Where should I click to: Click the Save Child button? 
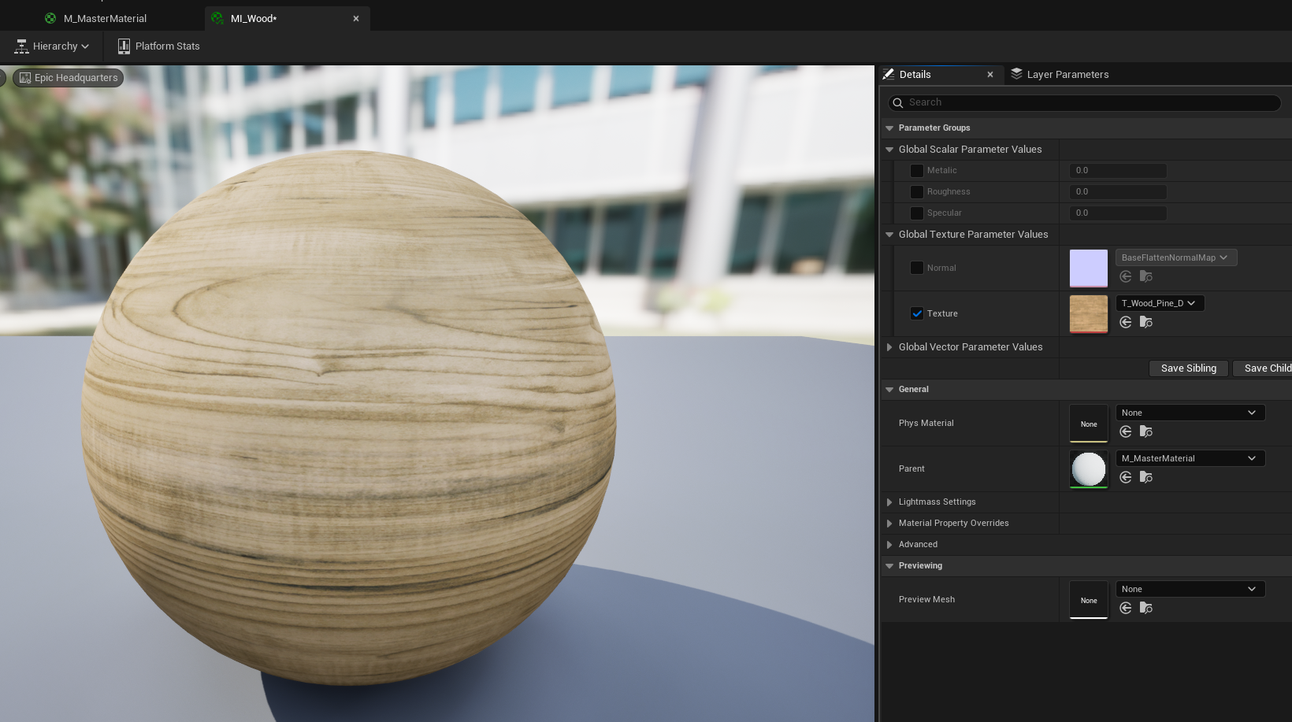[x=1263, y=368]
